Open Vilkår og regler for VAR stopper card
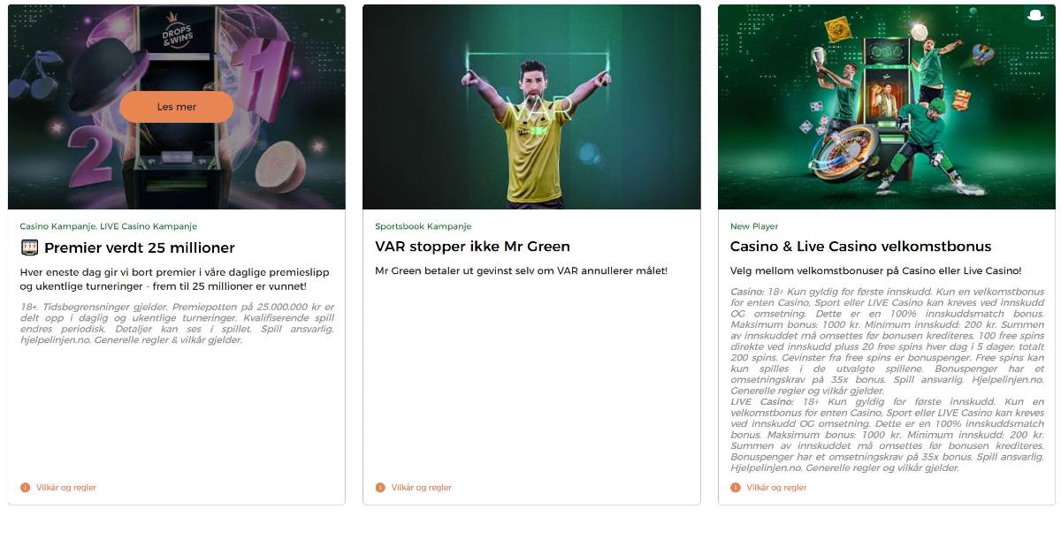Screen dimensions: 1061x555 [x=422, y=487]
